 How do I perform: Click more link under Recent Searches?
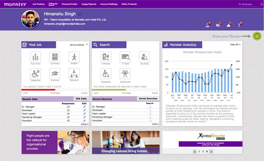[155, 124]
